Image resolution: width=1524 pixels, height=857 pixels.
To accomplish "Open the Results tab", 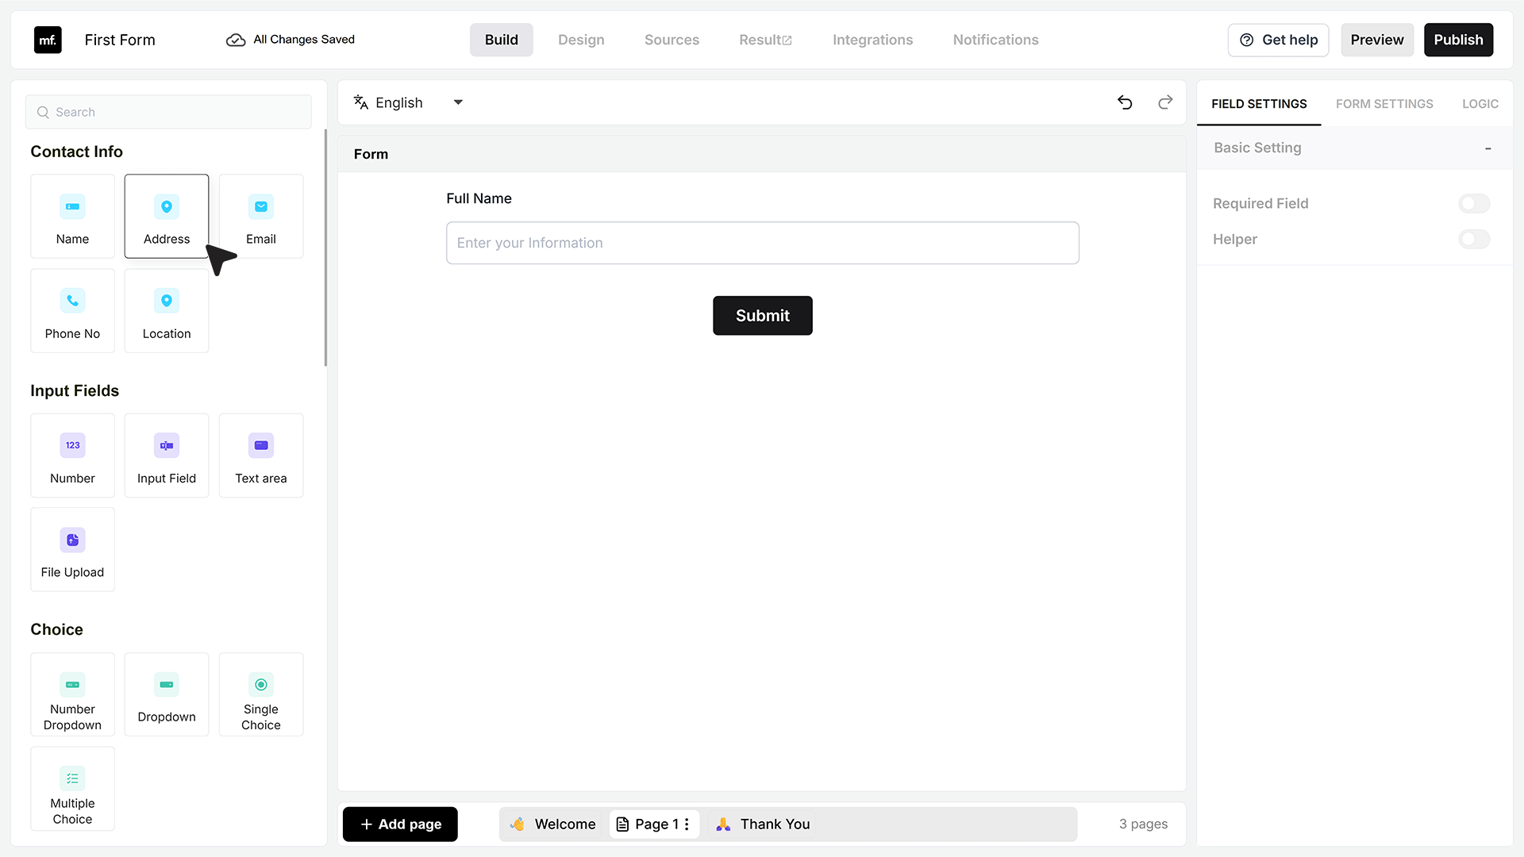I will pyautogui.click(x=765, y=40).
